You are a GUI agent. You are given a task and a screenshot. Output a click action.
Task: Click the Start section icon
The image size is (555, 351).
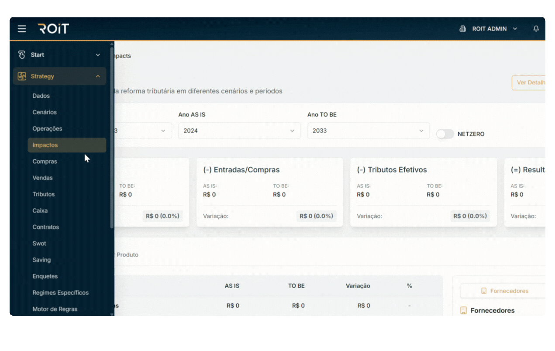click(x=22, y=55)
